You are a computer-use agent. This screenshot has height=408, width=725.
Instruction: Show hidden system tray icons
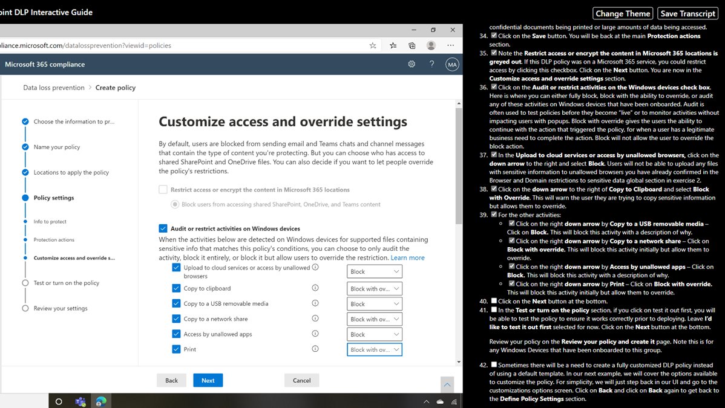pyautogui.click(x=426, y=401)
